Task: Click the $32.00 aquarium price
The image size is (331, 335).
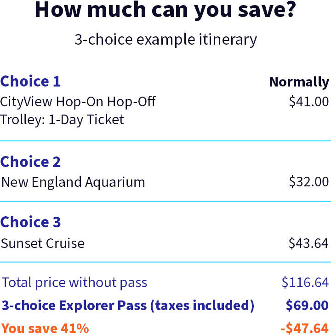Action: (x=309, y=182)
